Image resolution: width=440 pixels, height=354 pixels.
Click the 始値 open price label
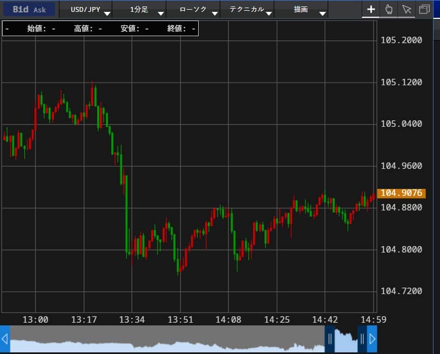pos(37,29)
